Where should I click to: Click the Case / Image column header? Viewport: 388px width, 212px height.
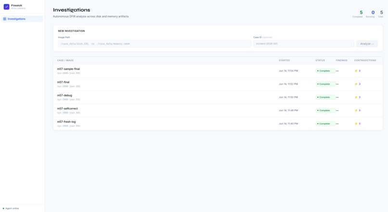click(65, 60)
